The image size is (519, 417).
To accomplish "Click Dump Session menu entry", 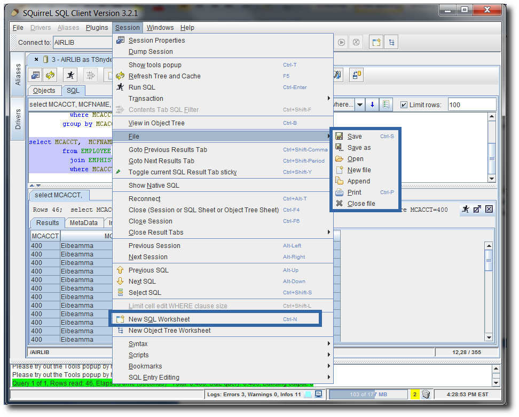I will tap(223, 52).
